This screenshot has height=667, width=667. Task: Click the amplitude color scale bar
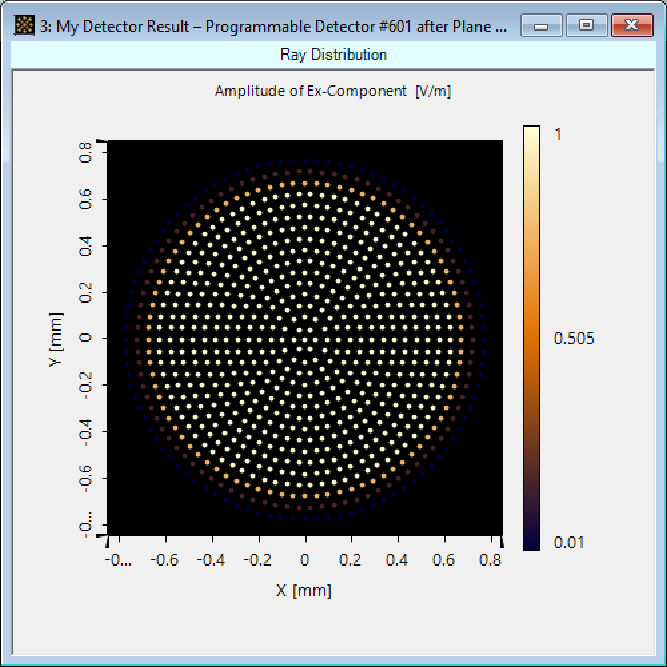tap(531, 338)
